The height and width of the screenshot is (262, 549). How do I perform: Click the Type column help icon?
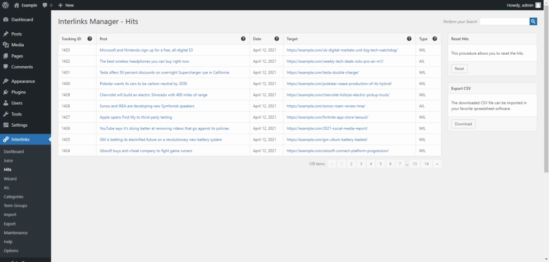click(x=434, y=39)
